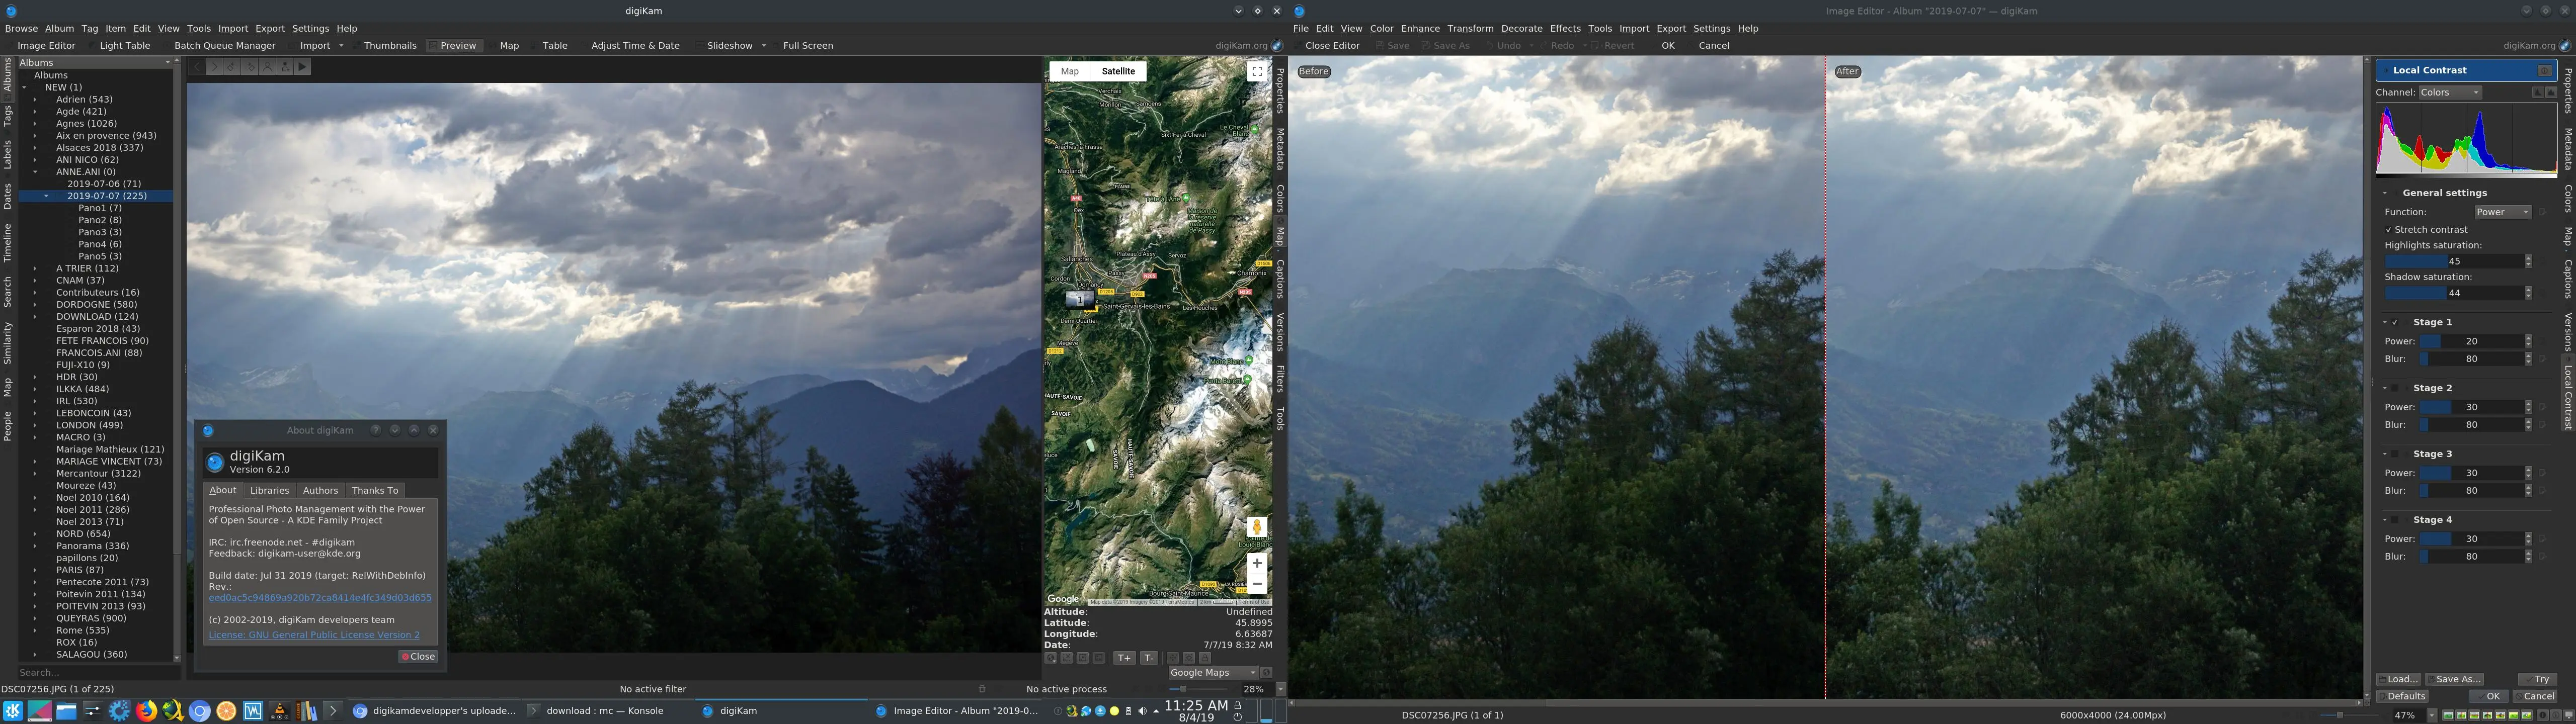Open fullscreen mode on the map panel
Viewport: 2576px width, 724px height.
tap(1257, 71)
